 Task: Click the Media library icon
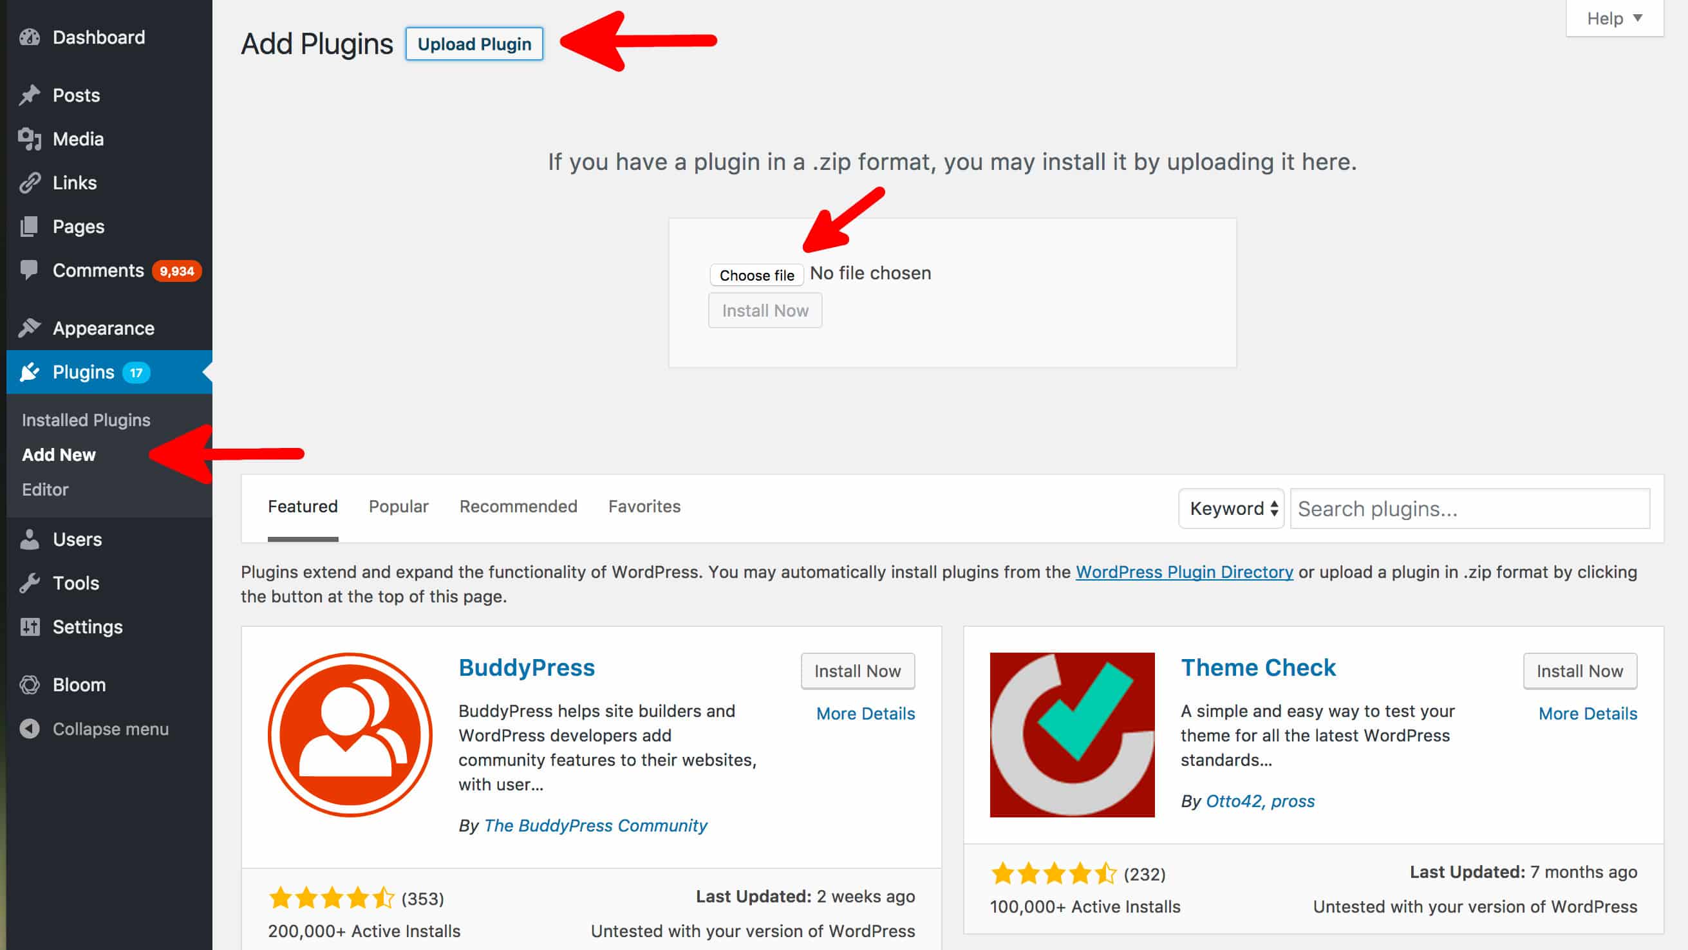click(30, 139)
